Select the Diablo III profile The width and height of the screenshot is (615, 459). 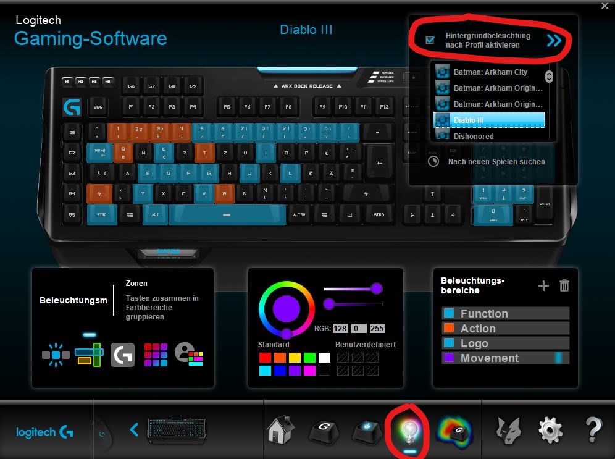click(x=490, y=120)
